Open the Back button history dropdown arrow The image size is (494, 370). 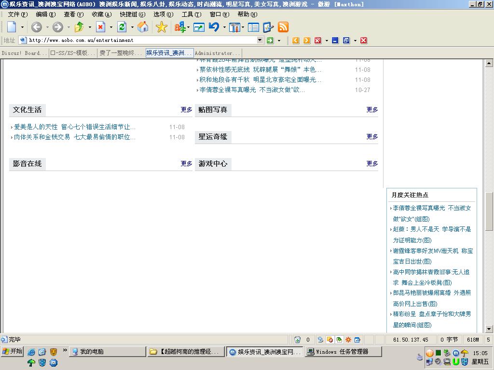click(x=47, y=27)
